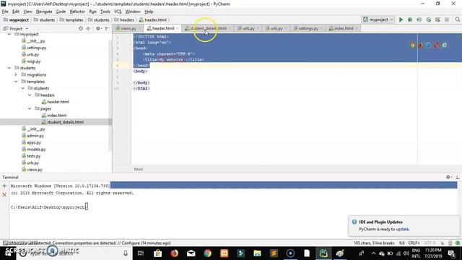Click the scroll from source icon in the Project panel
This screenshot has height=260, width=462.
pyautogui.click(x=81, y=29)
